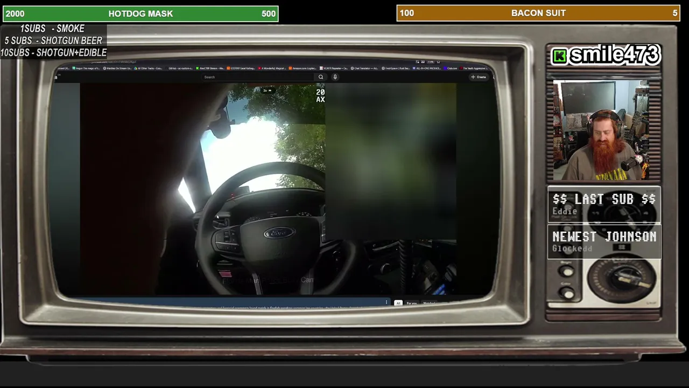Click the streamer webcam feed
Image resolution: width=689 pixels, height=388 pixels.
(x=601, y=130)
